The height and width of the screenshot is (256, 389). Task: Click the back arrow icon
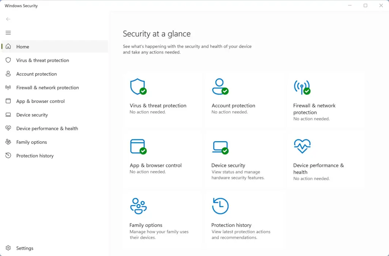(8, 19)
